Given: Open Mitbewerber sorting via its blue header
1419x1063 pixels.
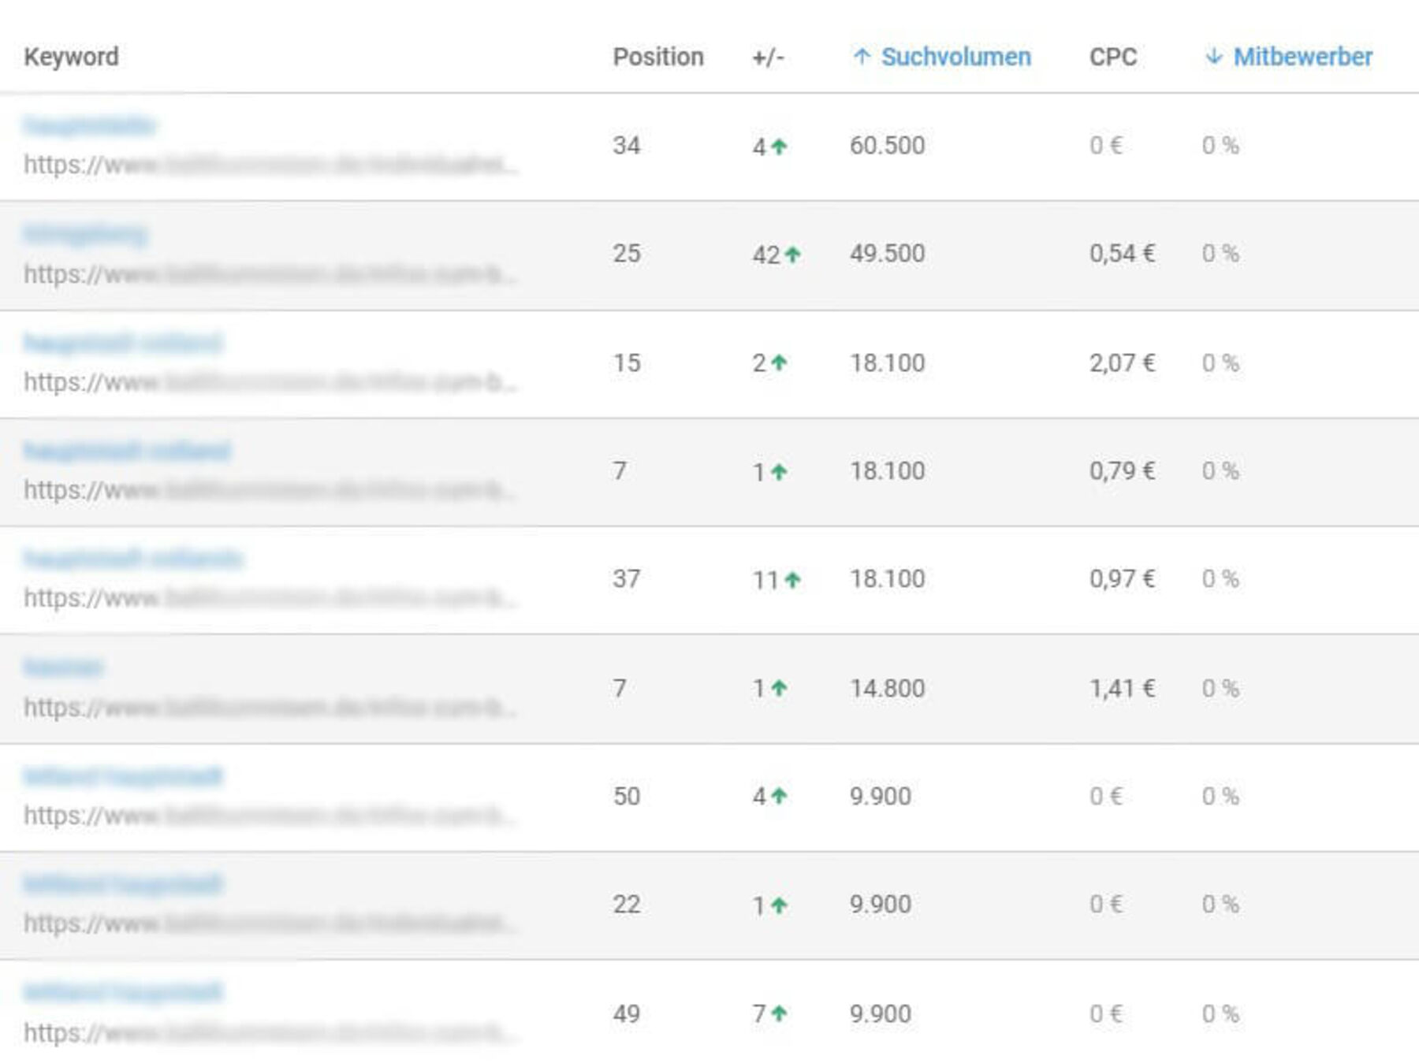Looking at the screenshot, I should (1302, 57).
